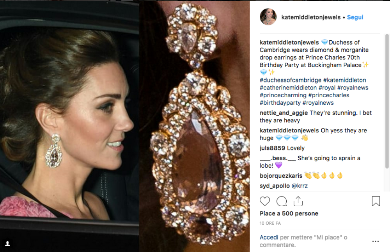Viewport: 390px width, 252px height.
Task: Open katemiddletonjewels username in header
Action: [311, 17]
